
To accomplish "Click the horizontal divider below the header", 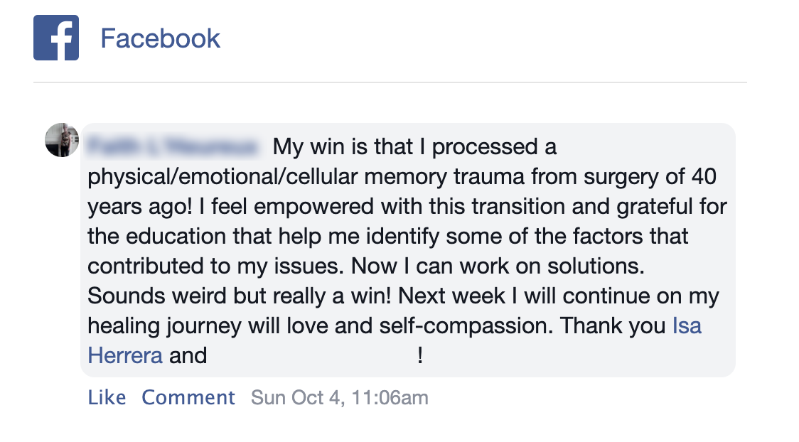I will point(390,82).
